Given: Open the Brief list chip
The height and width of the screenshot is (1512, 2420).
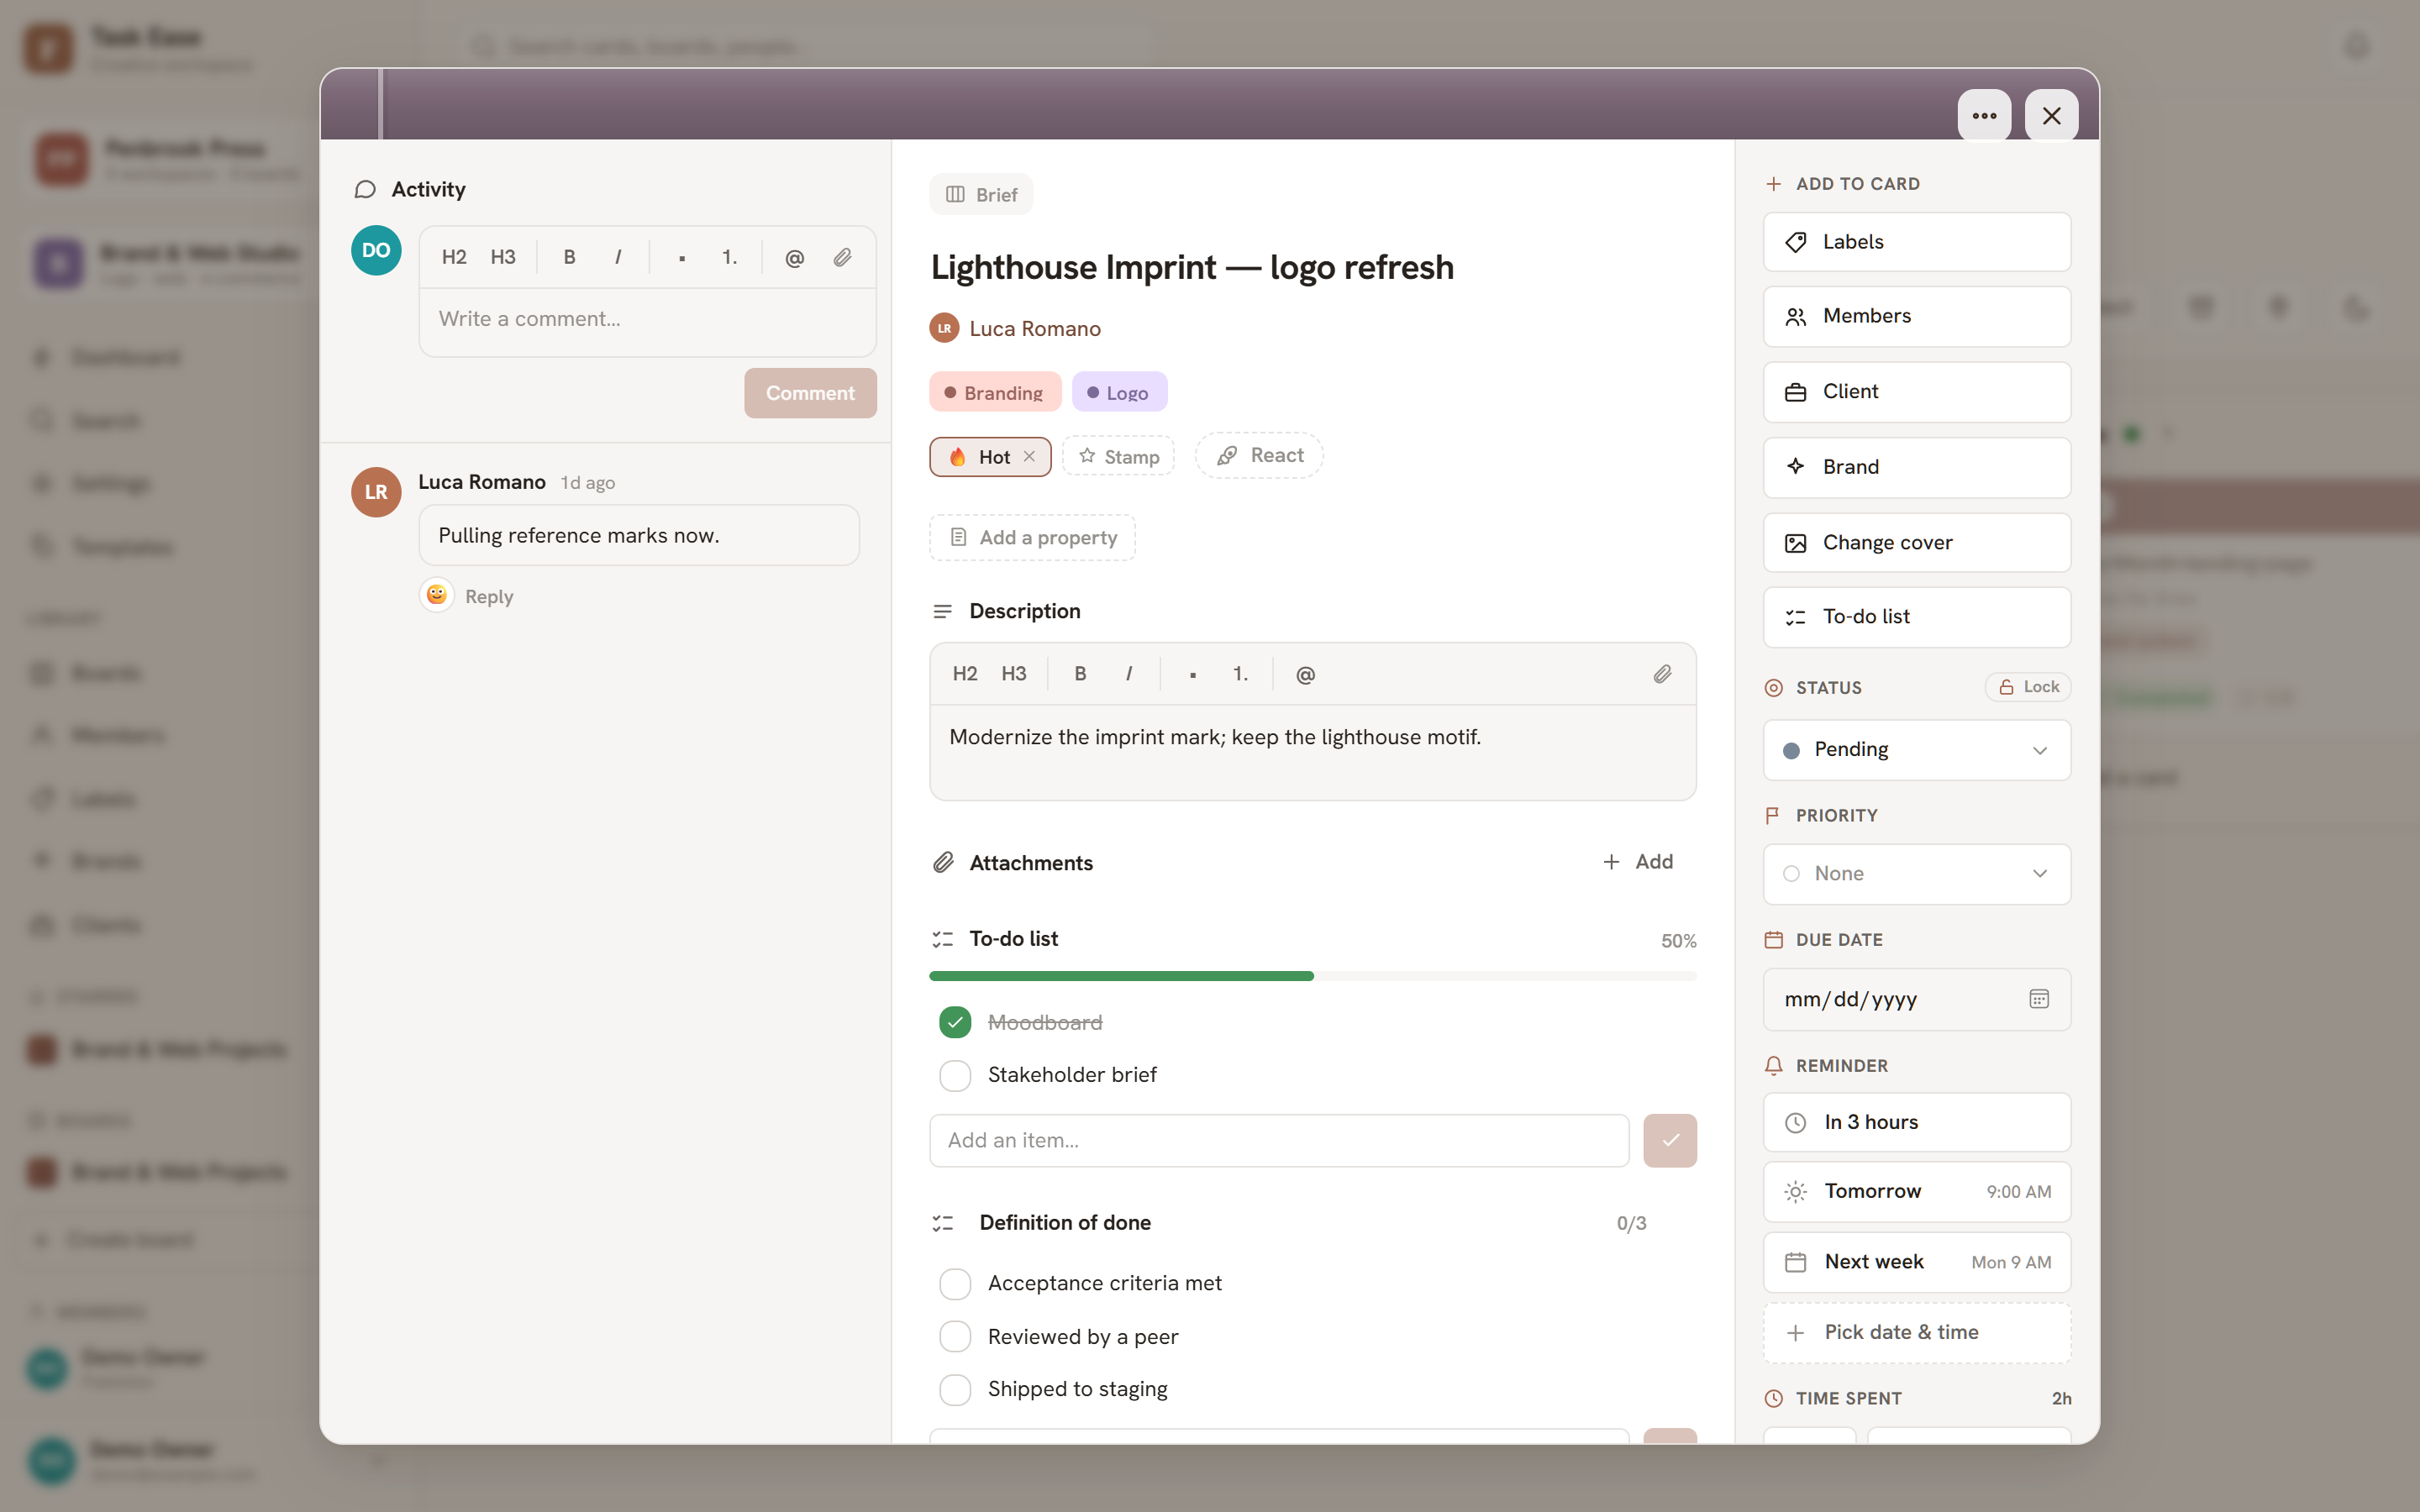Looking at the screenshot, I should pyautogui.click(x=981, y=194).
